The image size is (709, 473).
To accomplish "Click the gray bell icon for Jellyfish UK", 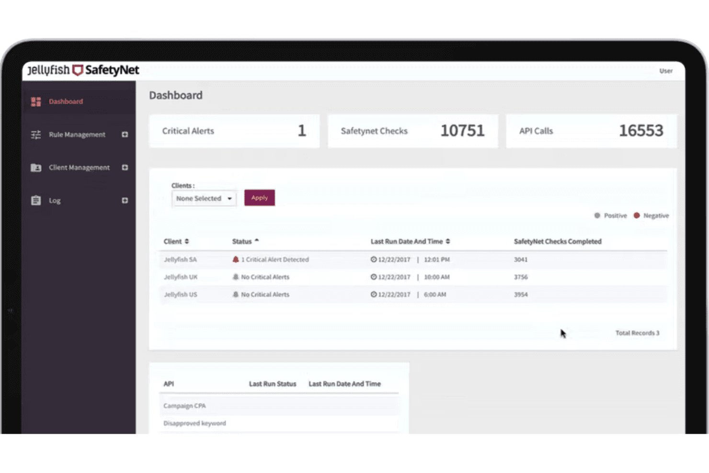I will (236, 277).
